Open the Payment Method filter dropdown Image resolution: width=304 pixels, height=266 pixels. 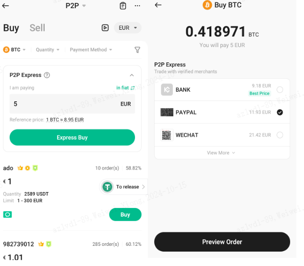pos(91,49)
